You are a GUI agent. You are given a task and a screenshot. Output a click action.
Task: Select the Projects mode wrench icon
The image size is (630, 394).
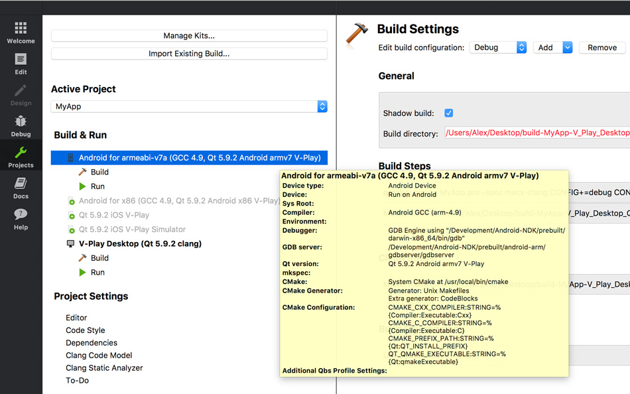[x=21, y=153]
